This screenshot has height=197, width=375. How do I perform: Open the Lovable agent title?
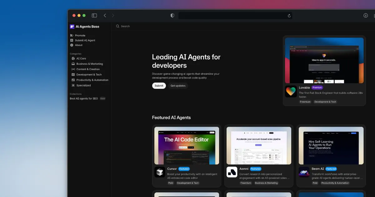click(x=304, y=88)
